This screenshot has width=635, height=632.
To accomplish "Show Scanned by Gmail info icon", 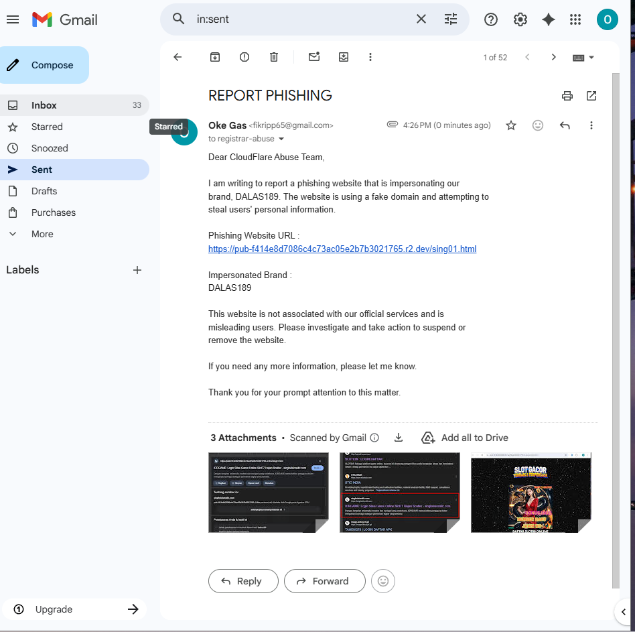I will click(374, 438).
